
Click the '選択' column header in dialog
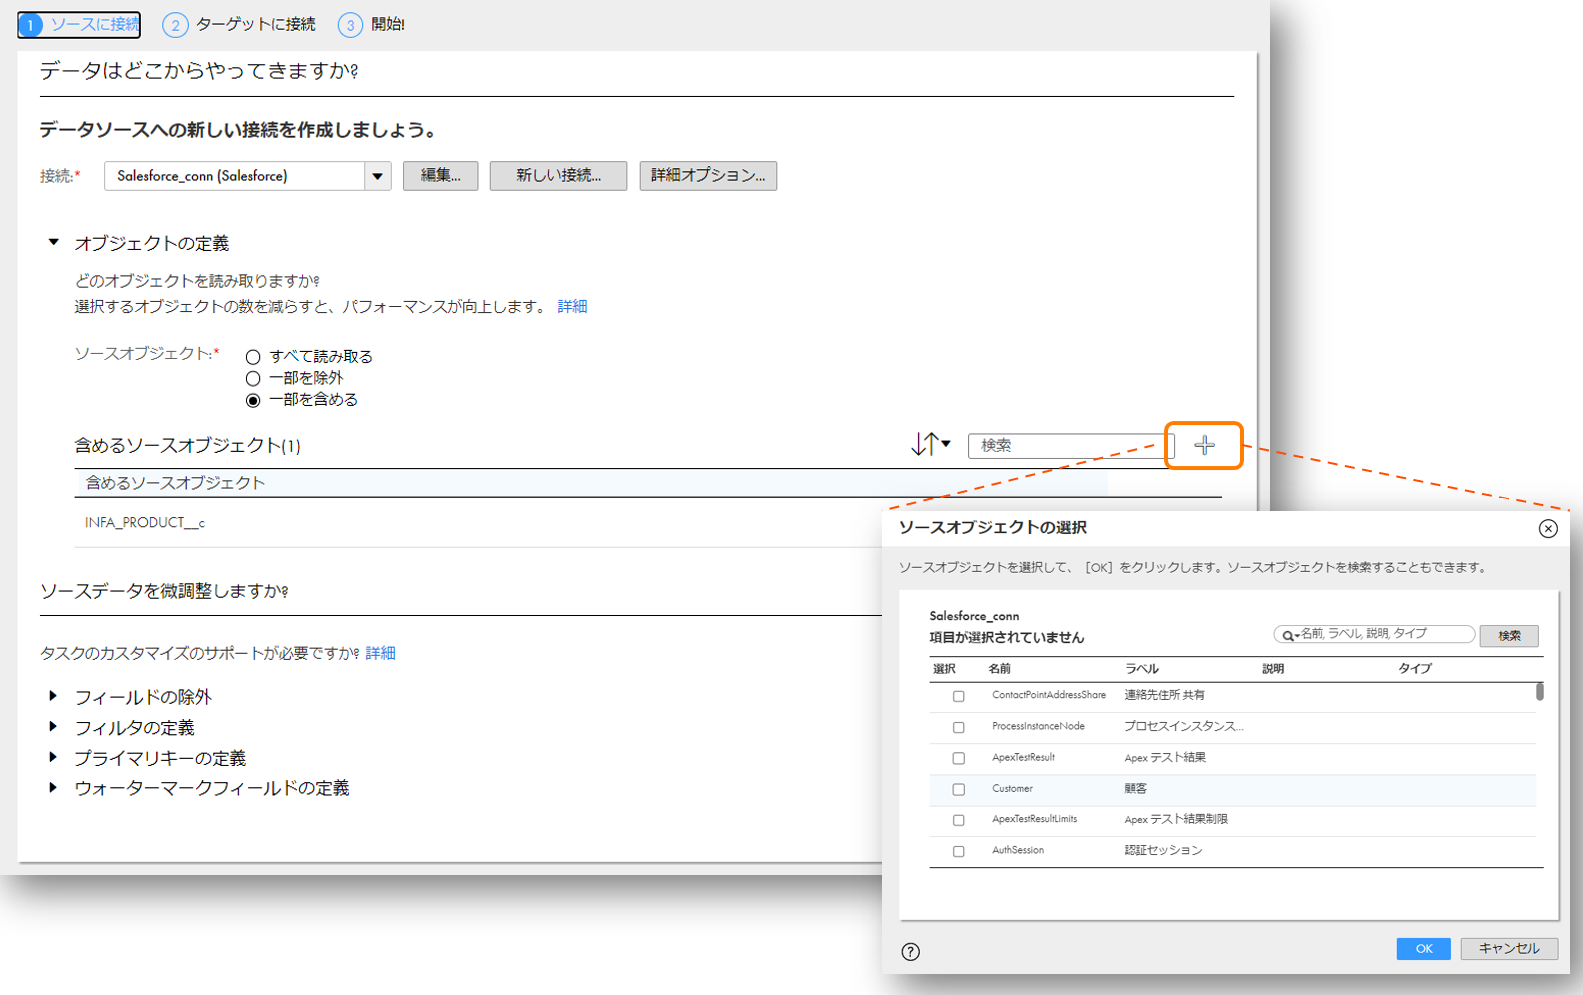pos(944,669)
